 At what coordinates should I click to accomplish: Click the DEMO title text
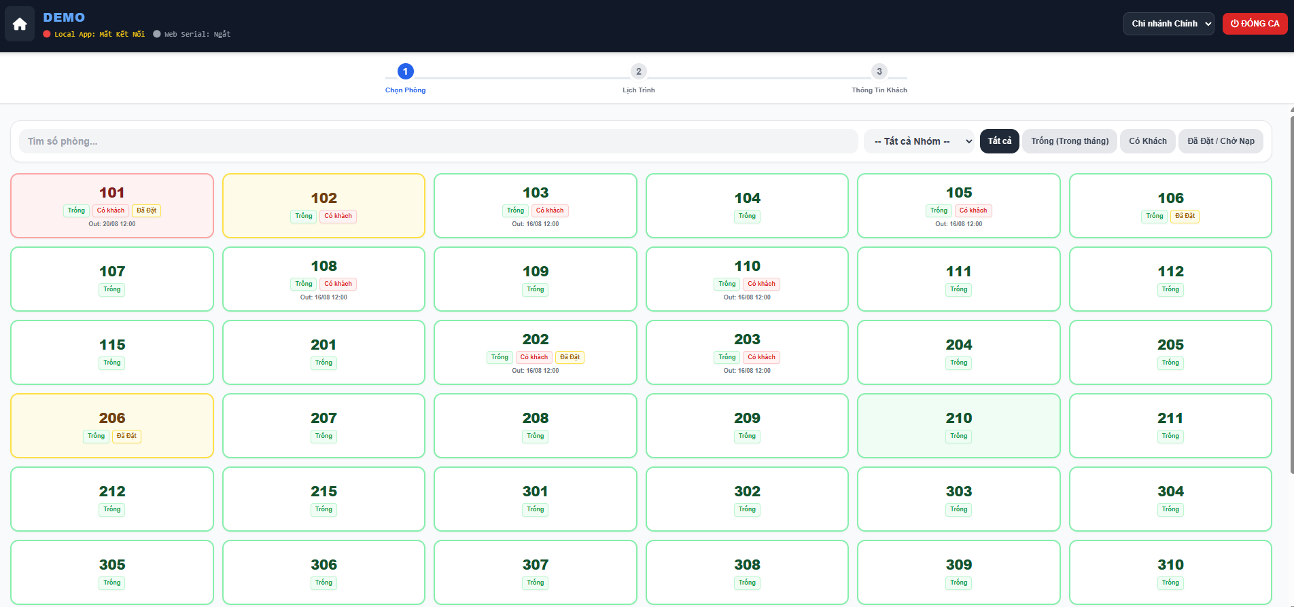click(x=64, y=18)
